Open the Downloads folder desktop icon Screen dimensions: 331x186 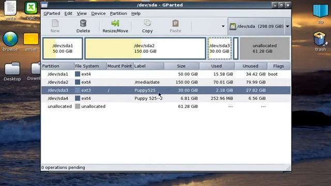pyautogui.click(x=36, y=69)
